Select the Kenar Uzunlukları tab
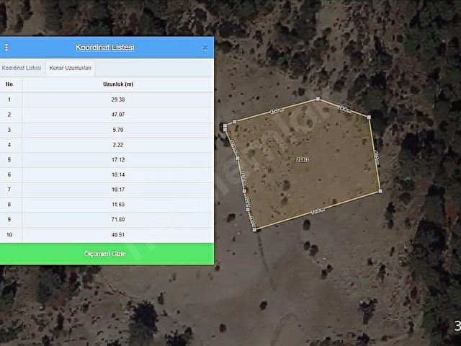This screenshot has width=461, height=346. click(71, 68)
